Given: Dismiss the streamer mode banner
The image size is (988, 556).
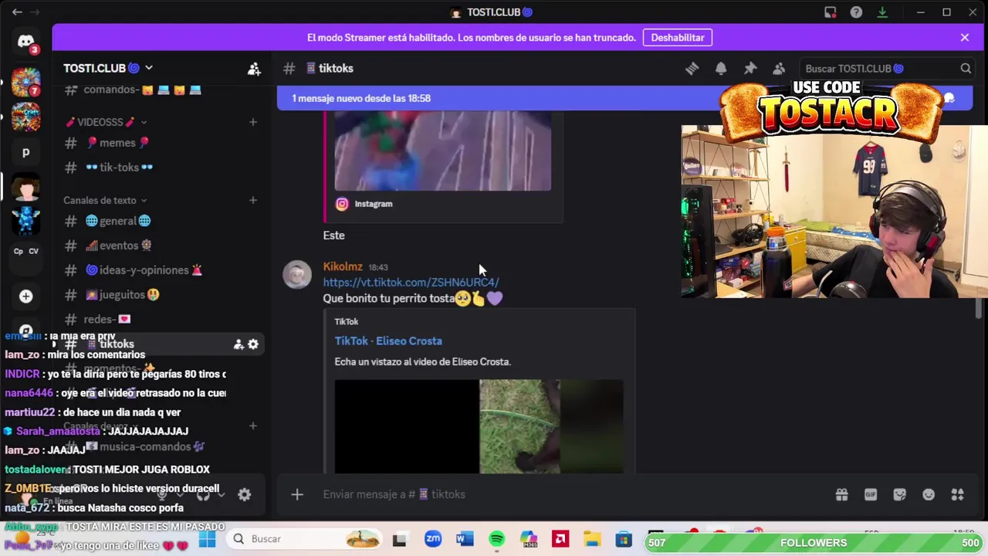Looking at the screenshot, I should 964,37.
